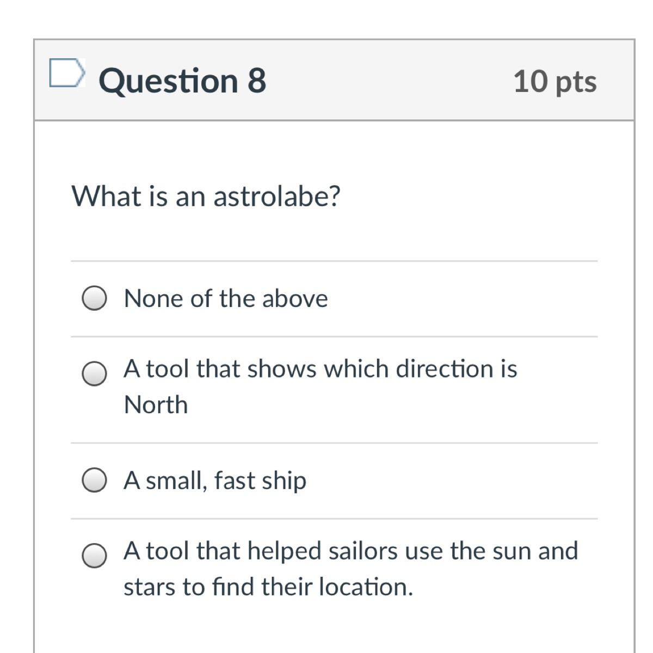
Task: Select the "None of the above" radio button
Action: 94,299
